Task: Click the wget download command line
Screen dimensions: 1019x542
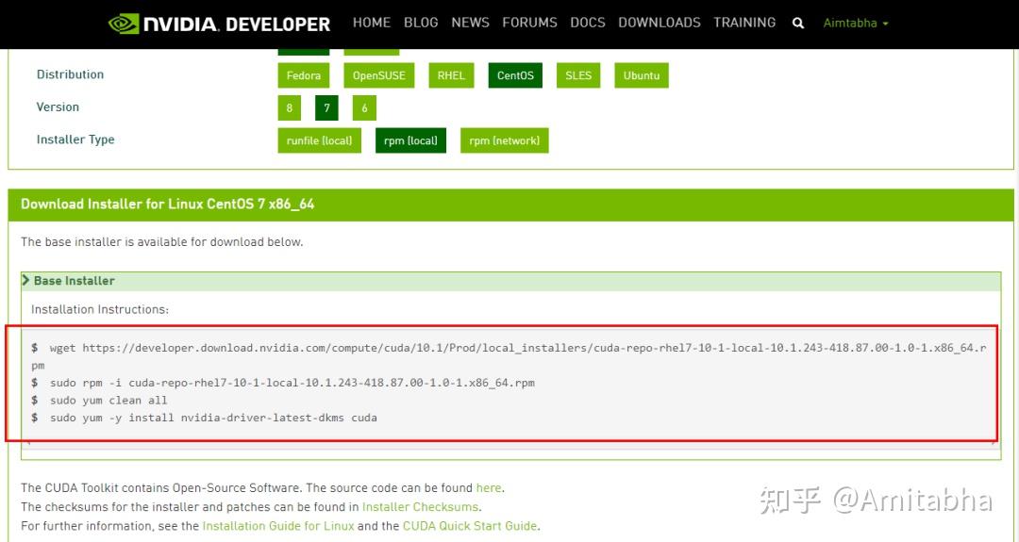Action: point(509,356)
